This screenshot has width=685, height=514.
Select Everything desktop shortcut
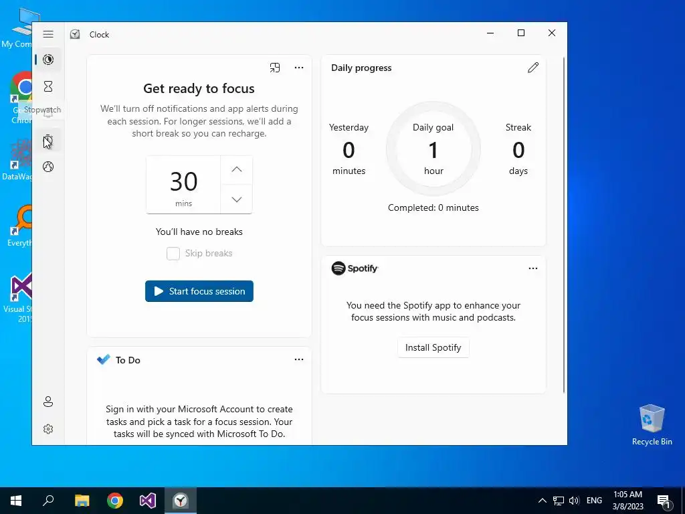(18, 226)
